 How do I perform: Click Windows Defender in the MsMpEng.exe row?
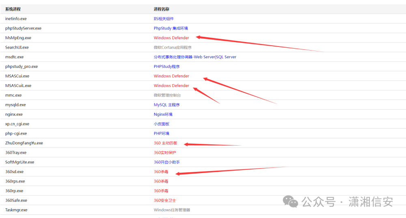tap(171, 38)
